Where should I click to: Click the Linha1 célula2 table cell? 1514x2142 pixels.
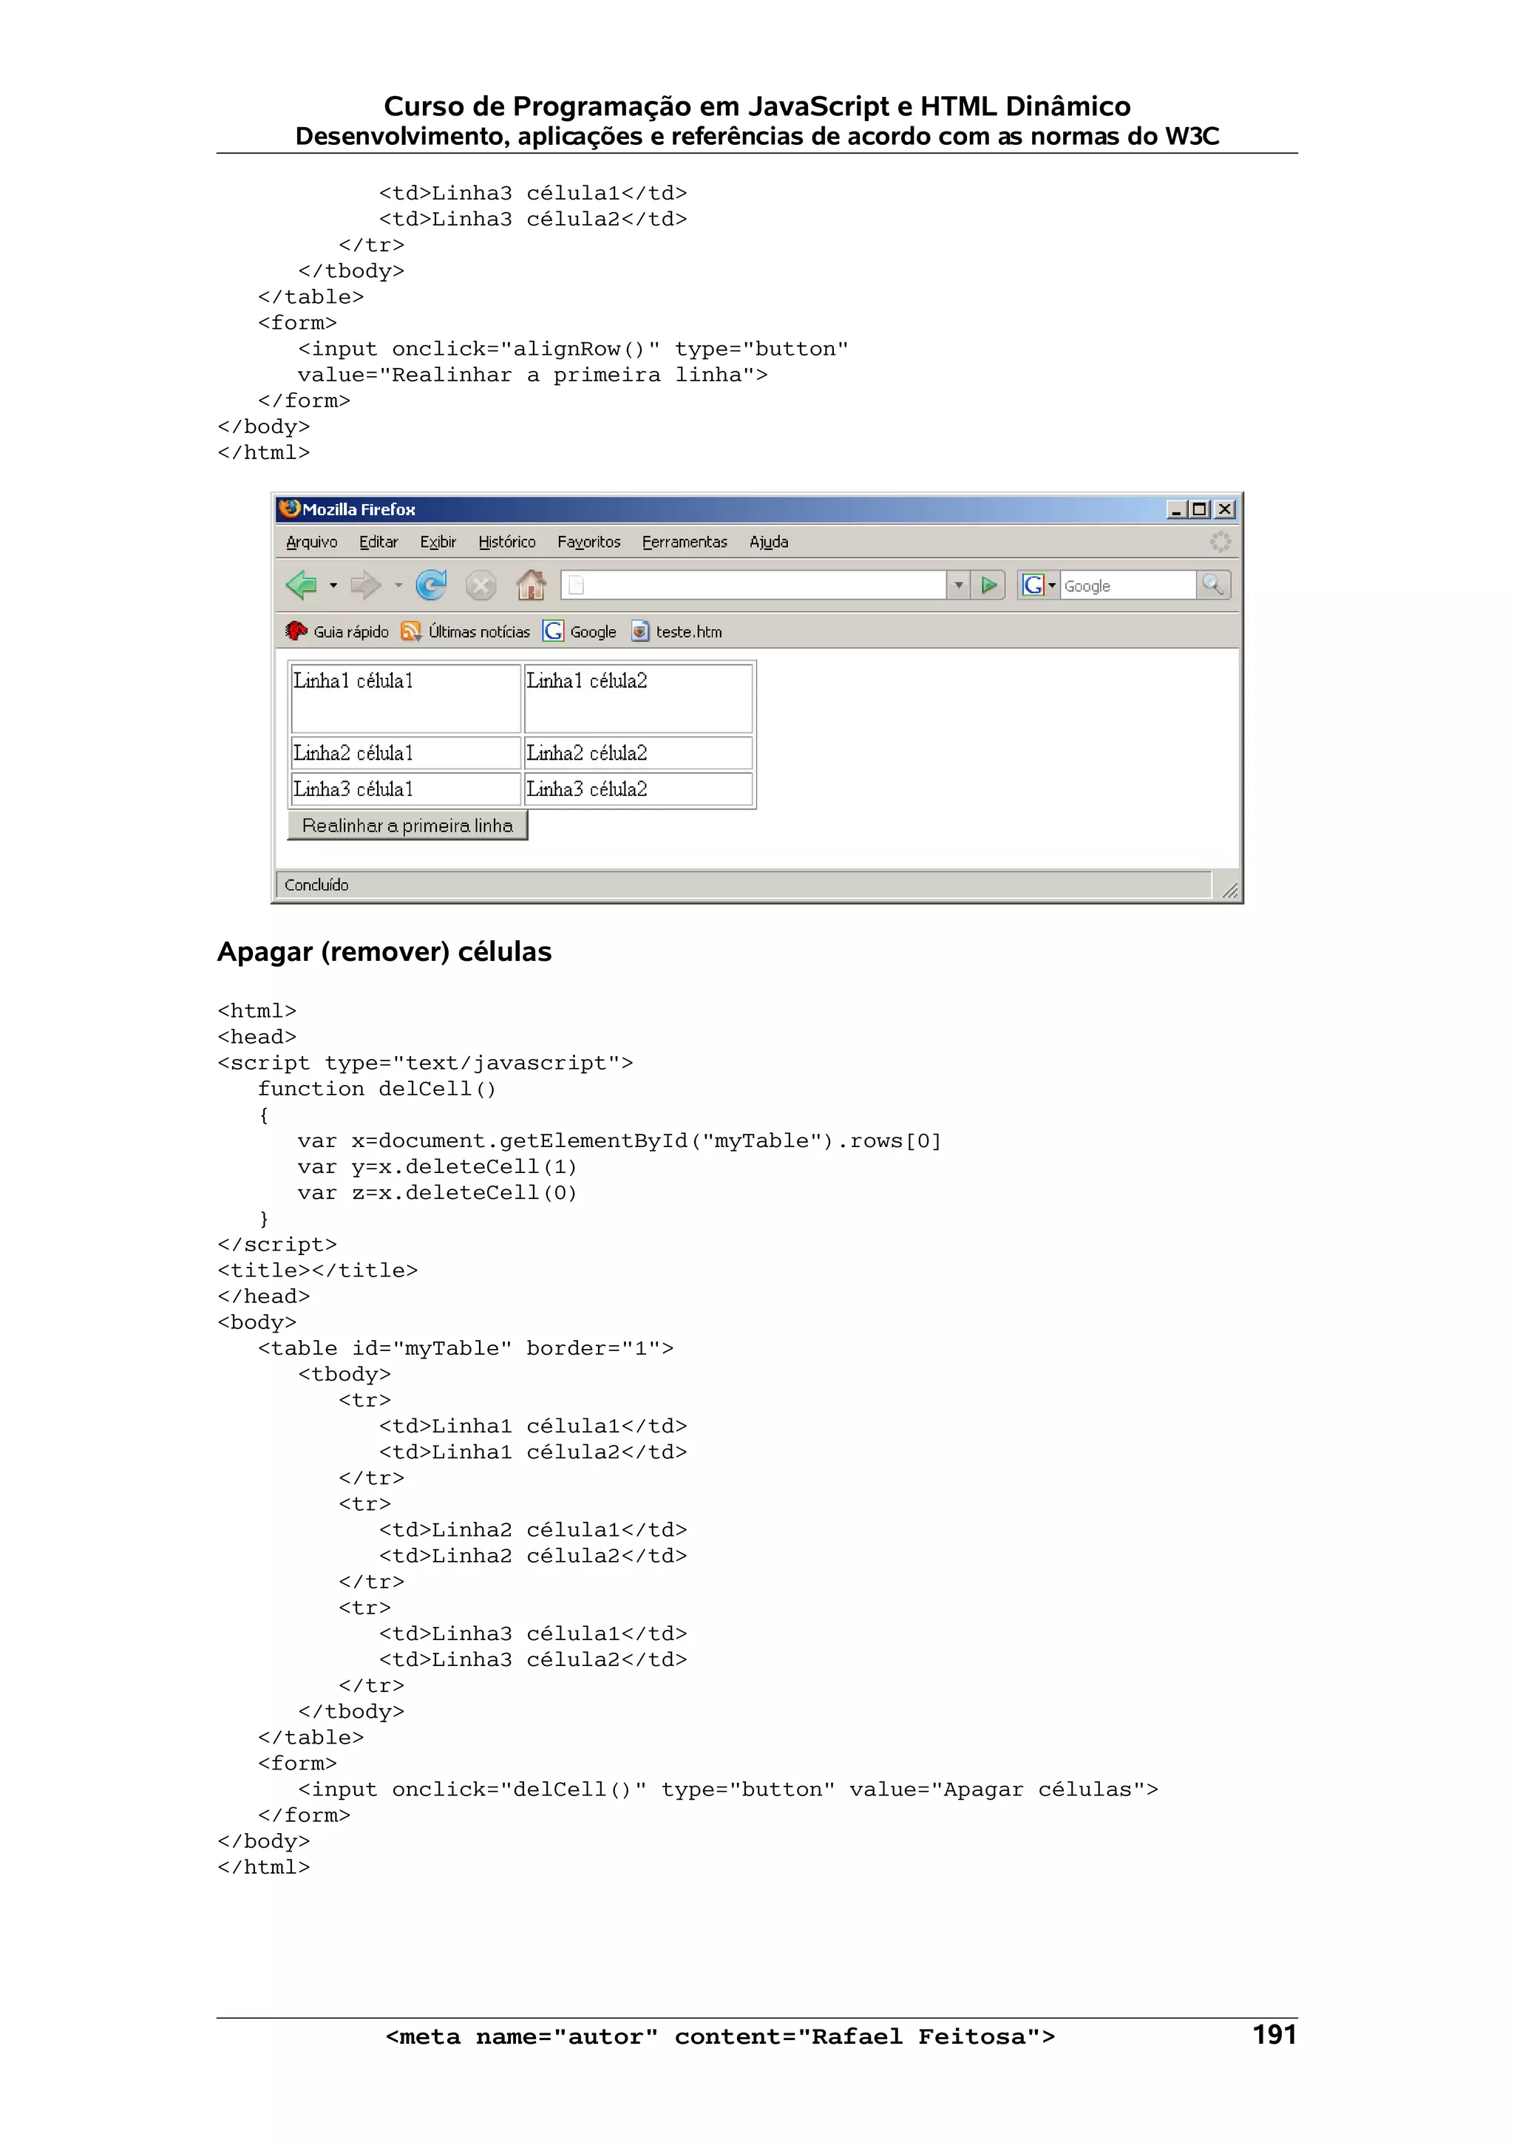[x=638, y=698]
